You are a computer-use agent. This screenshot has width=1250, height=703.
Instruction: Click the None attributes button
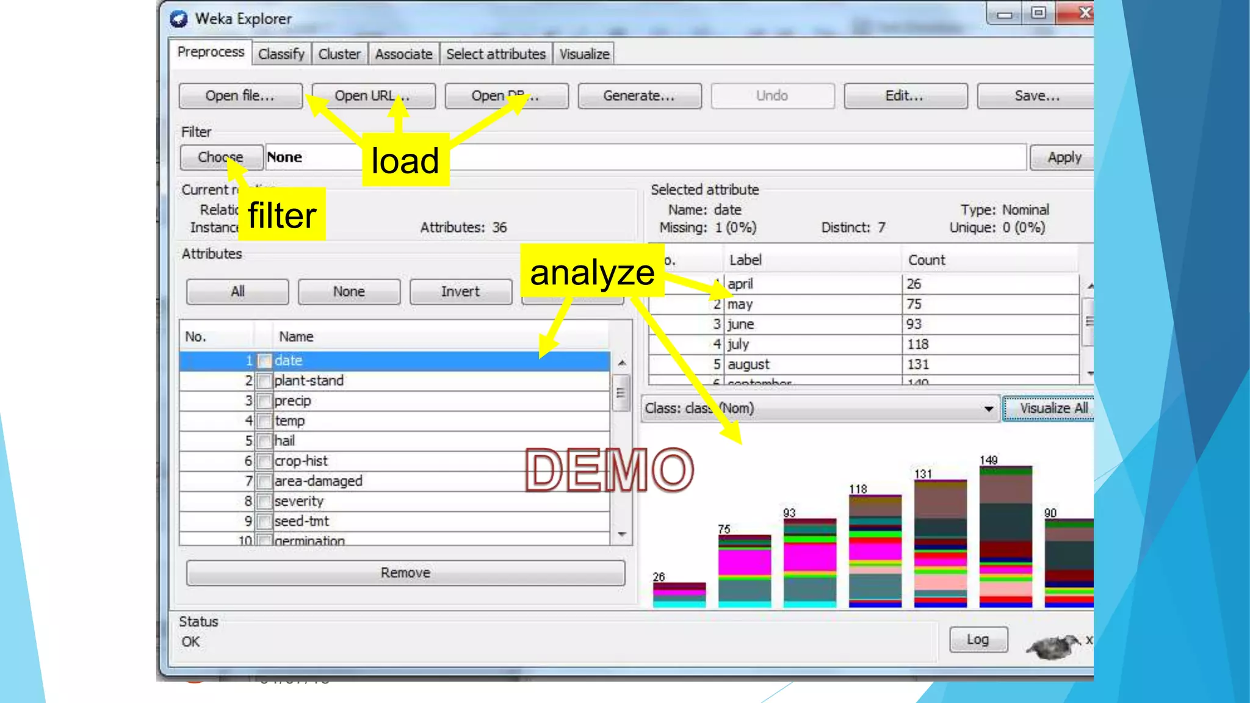(x=349, y=292)
